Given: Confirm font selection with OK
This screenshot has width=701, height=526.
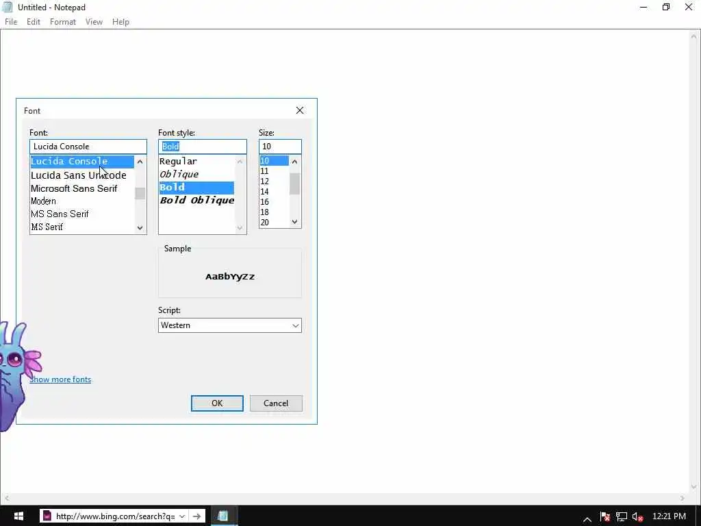Looking at the screenshot, I should click(217, 403).
